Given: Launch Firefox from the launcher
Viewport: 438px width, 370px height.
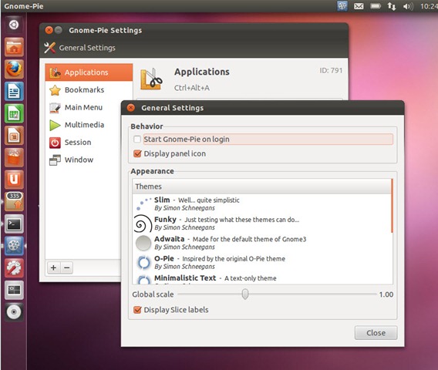Looking at the screenshot, I should (14, 69).
